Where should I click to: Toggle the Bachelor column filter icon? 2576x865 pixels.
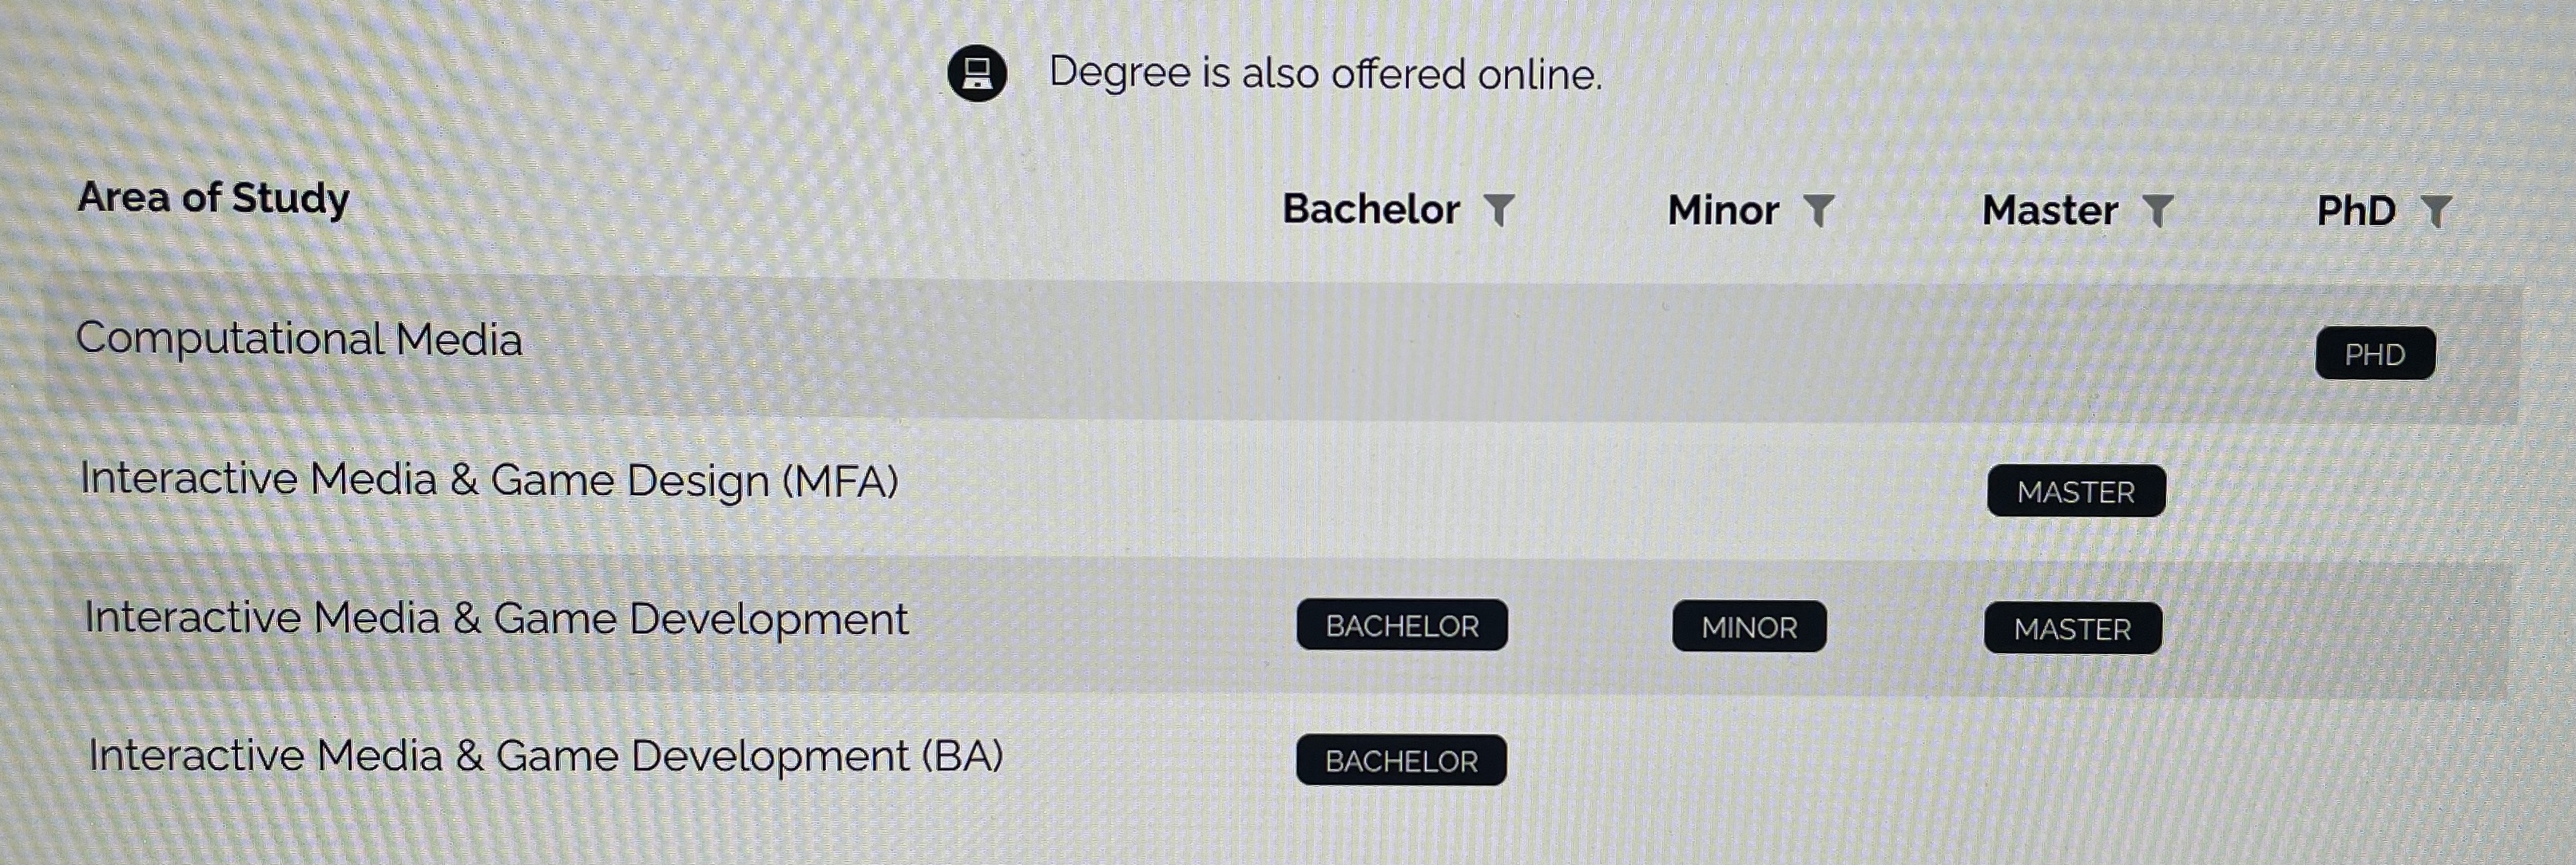coord(1499,210)
